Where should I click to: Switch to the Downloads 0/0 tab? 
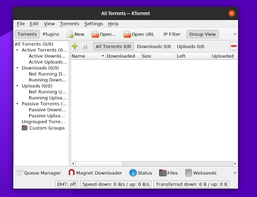click(x=154, y=47)
